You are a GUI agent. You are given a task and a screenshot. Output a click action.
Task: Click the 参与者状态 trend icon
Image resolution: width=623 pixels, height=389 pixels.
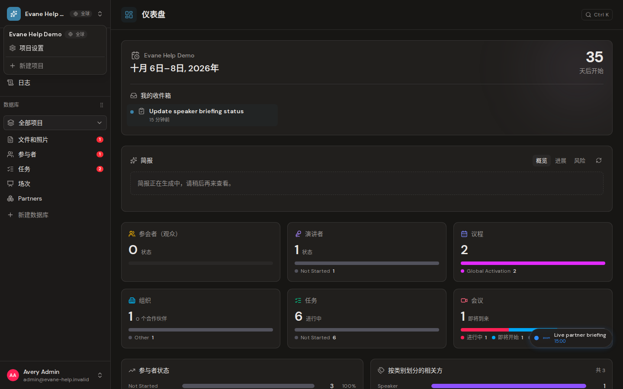pos(132,370)
